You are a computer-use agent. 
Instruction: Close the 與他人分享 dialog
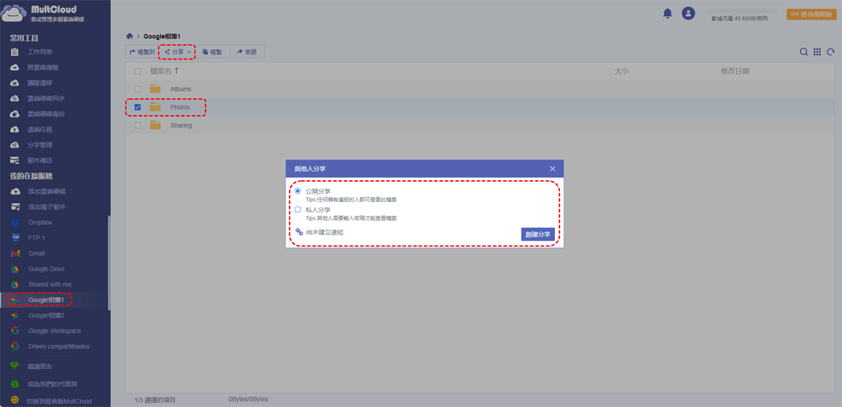click(552, 168)
